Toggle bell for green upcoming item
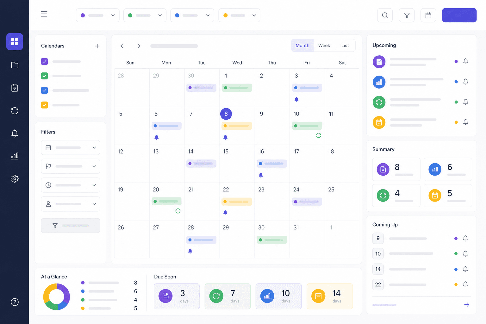The width and height of the screenshot is (486, 324). 465,102
